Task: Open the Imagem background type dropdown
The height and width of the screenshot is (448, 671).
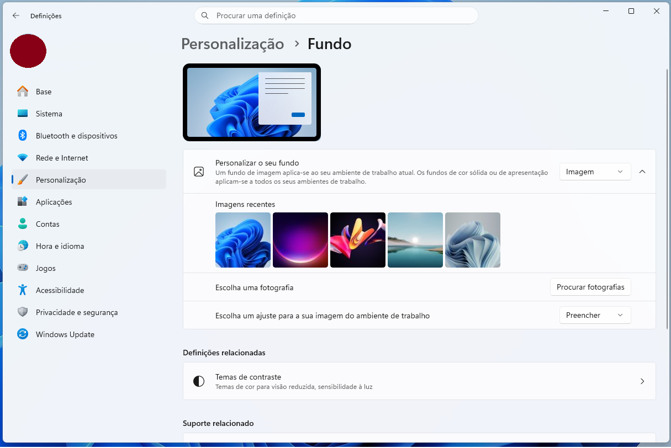Action: click(595, 172)
